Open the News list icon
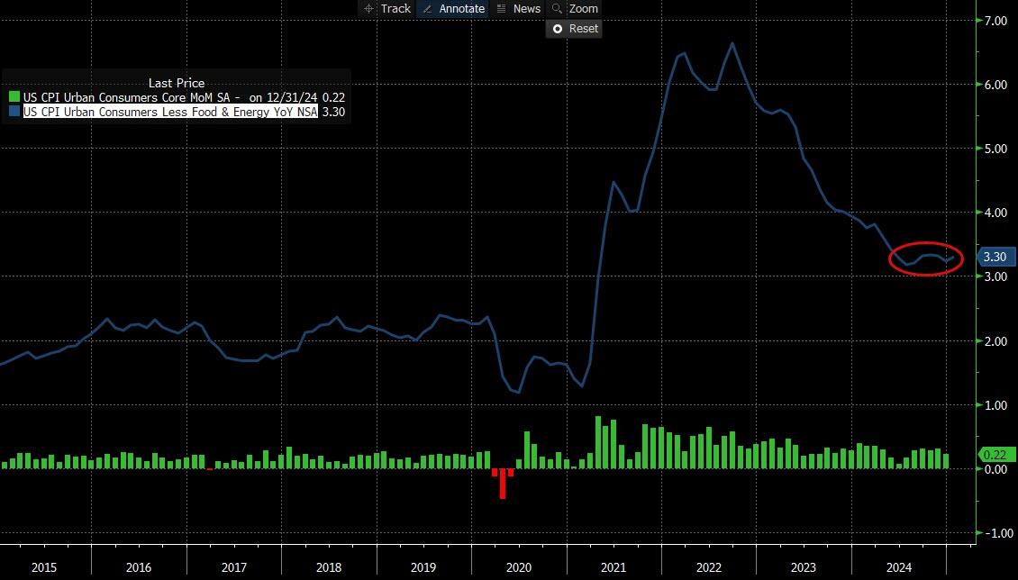1018x580 pixels. (503, 8)
